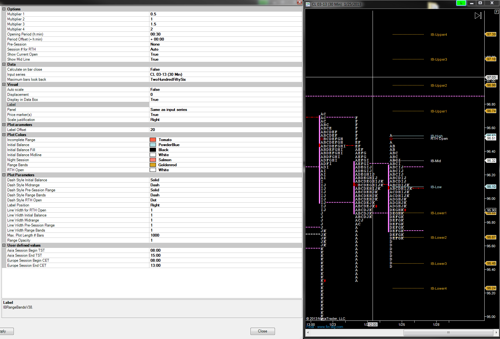Open Maximum bars look back dropdown
This screenshot has width=500, height=339.
pyautogui.click(x=225, y=79)
